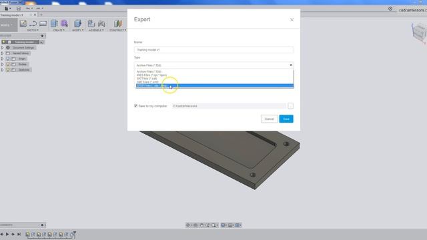Screen dimensions: 427x240
Task: Select the Construct plane icon
Action: click(118, 24)
